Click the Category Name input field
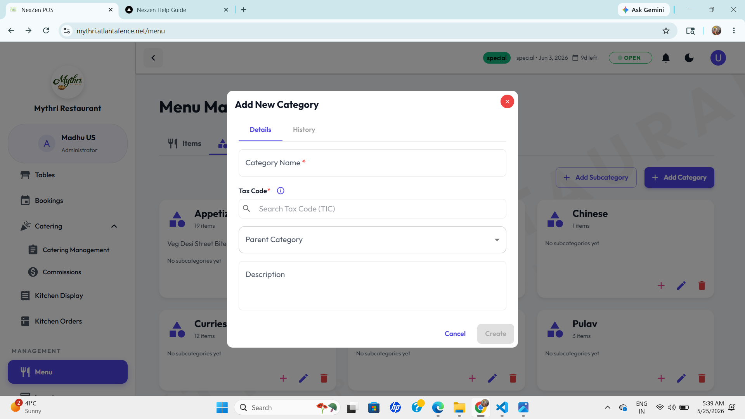The height and width of the screenshot is (419, 745). [372, 163]
